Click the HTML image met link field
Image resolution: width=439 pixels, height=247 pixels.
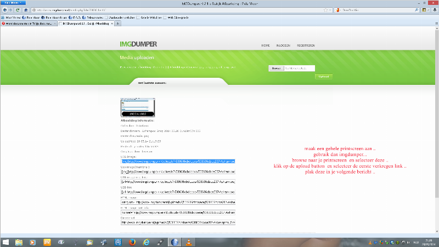coord(178,212)
